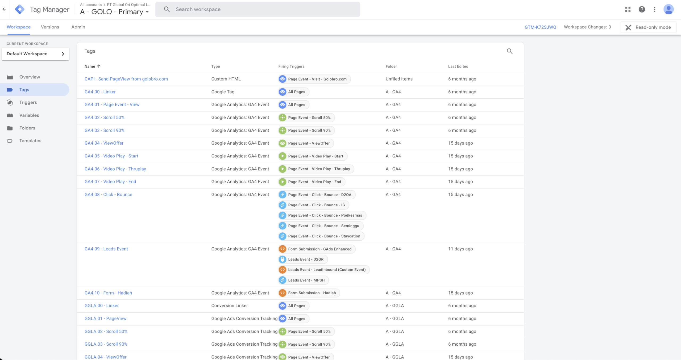
Task: Open the help question mark icon
Action: (x=642, y=9)
